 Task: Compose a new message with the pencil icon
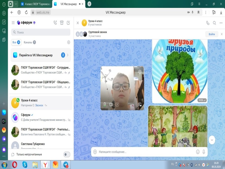click(x=68, y=23)
